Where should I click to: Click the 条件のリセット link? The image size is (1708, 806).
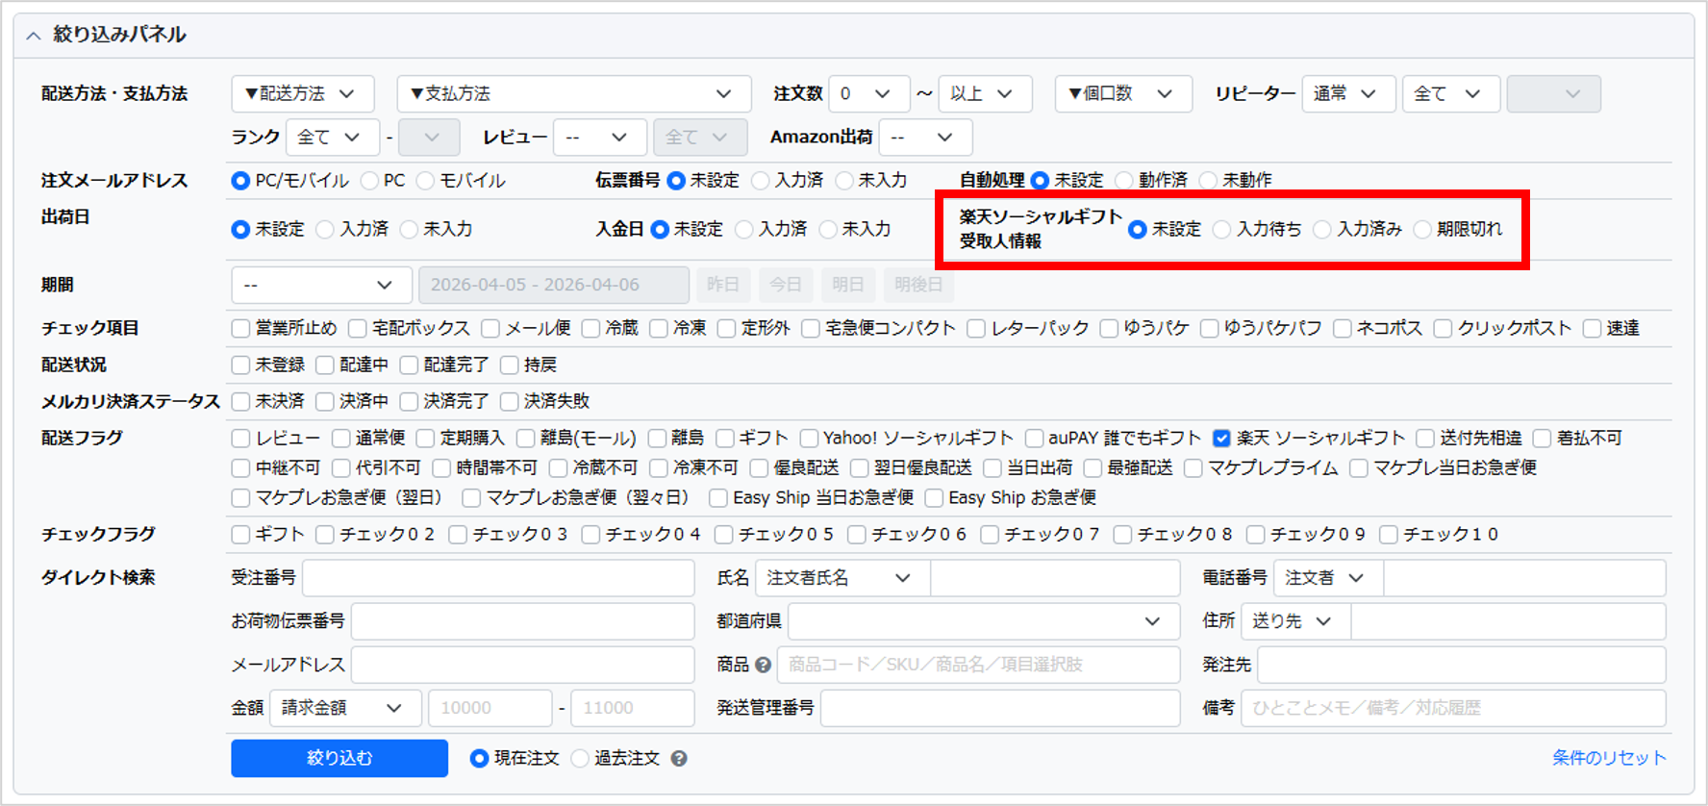pyautogui.click(x=1608, y=758)
